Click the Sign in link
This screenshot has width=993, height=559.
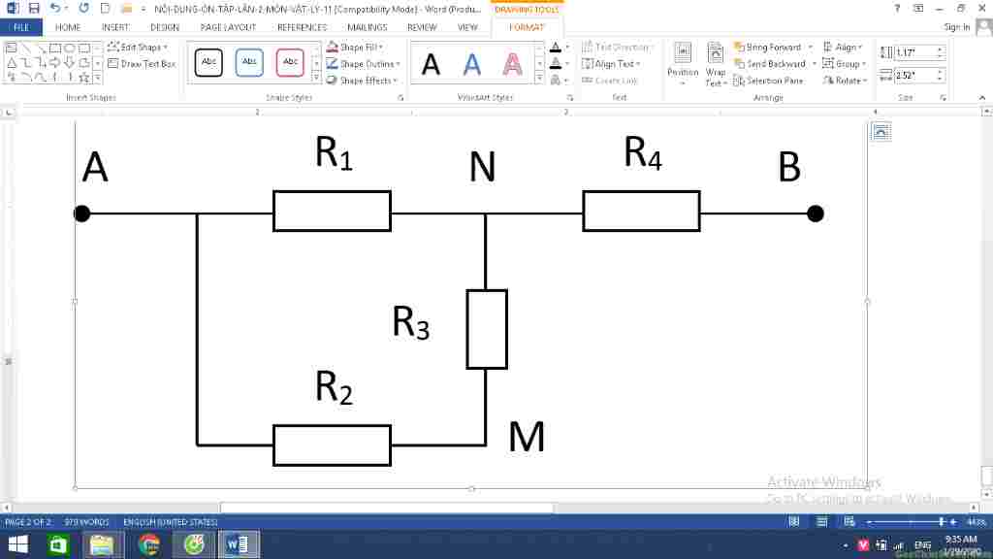[956, 27]
